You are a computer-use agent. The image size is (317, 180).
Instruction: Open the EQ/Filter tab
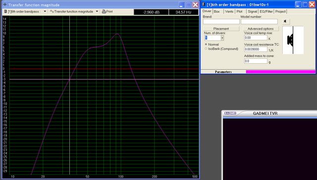266,11
